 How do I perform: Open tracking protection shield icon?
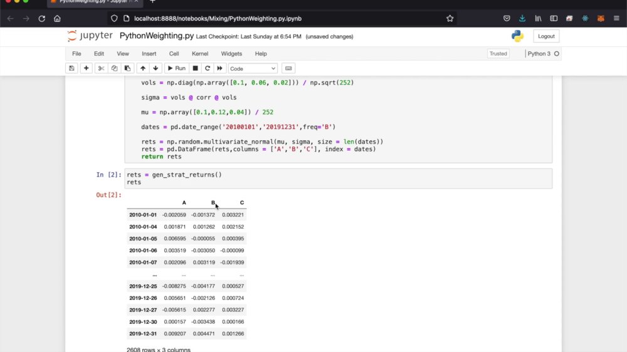114,18
